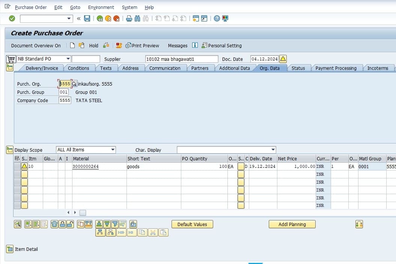Click the search help icon next to Purch. Org.

(74, 84)
